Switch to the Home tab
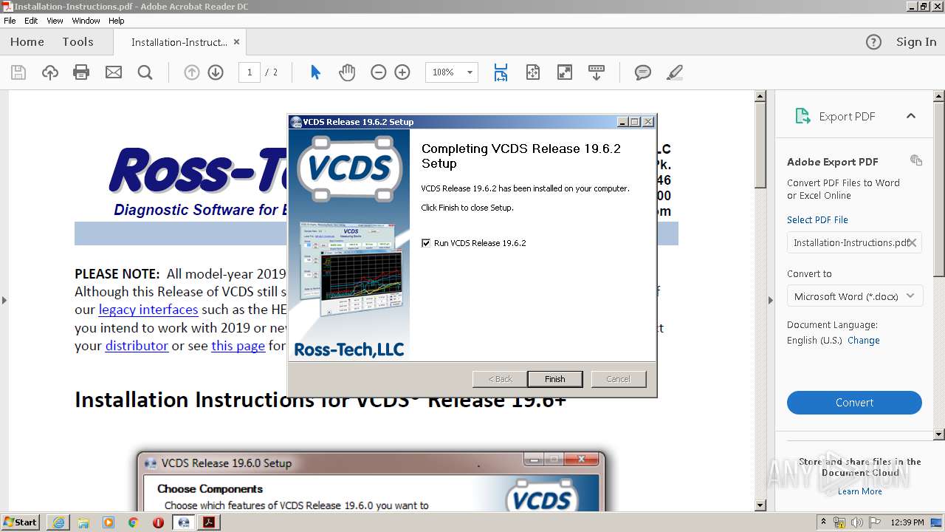945x532 pixels. pos(27,42)
